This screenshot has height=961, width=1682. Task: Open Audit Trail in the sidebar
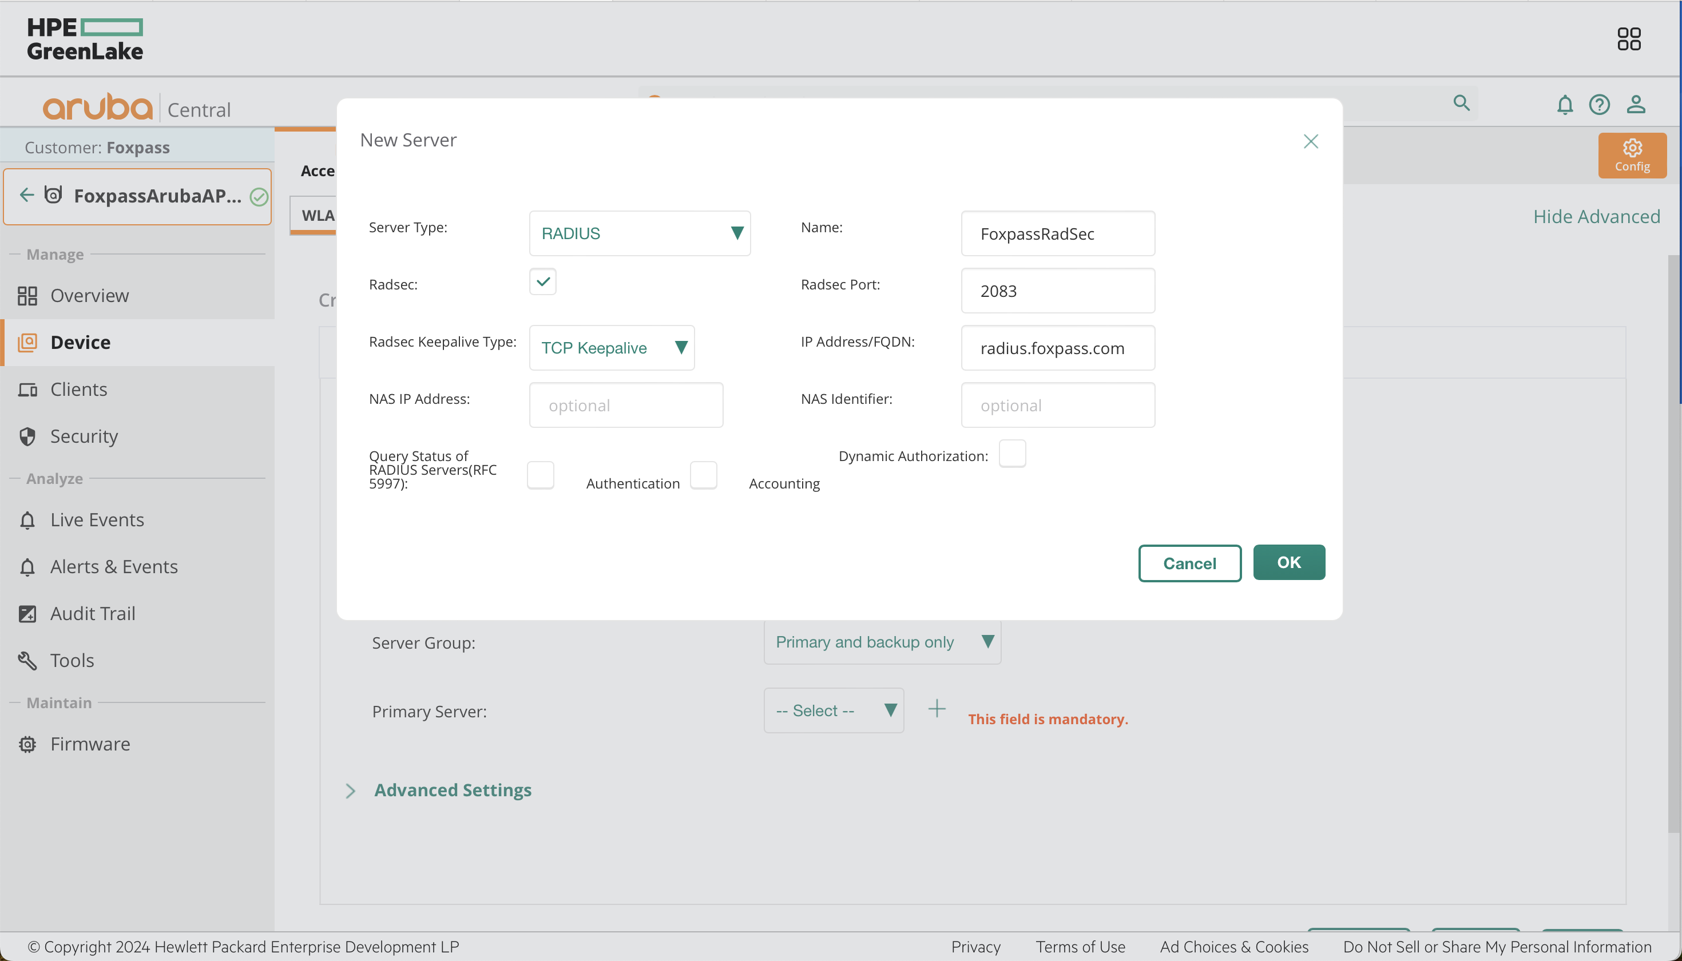click(x=137, y=614)
